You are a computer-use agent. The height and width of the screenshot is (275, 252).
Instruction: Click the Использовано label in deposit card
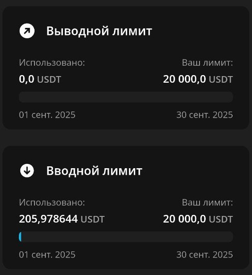click(x=52, y=202)
